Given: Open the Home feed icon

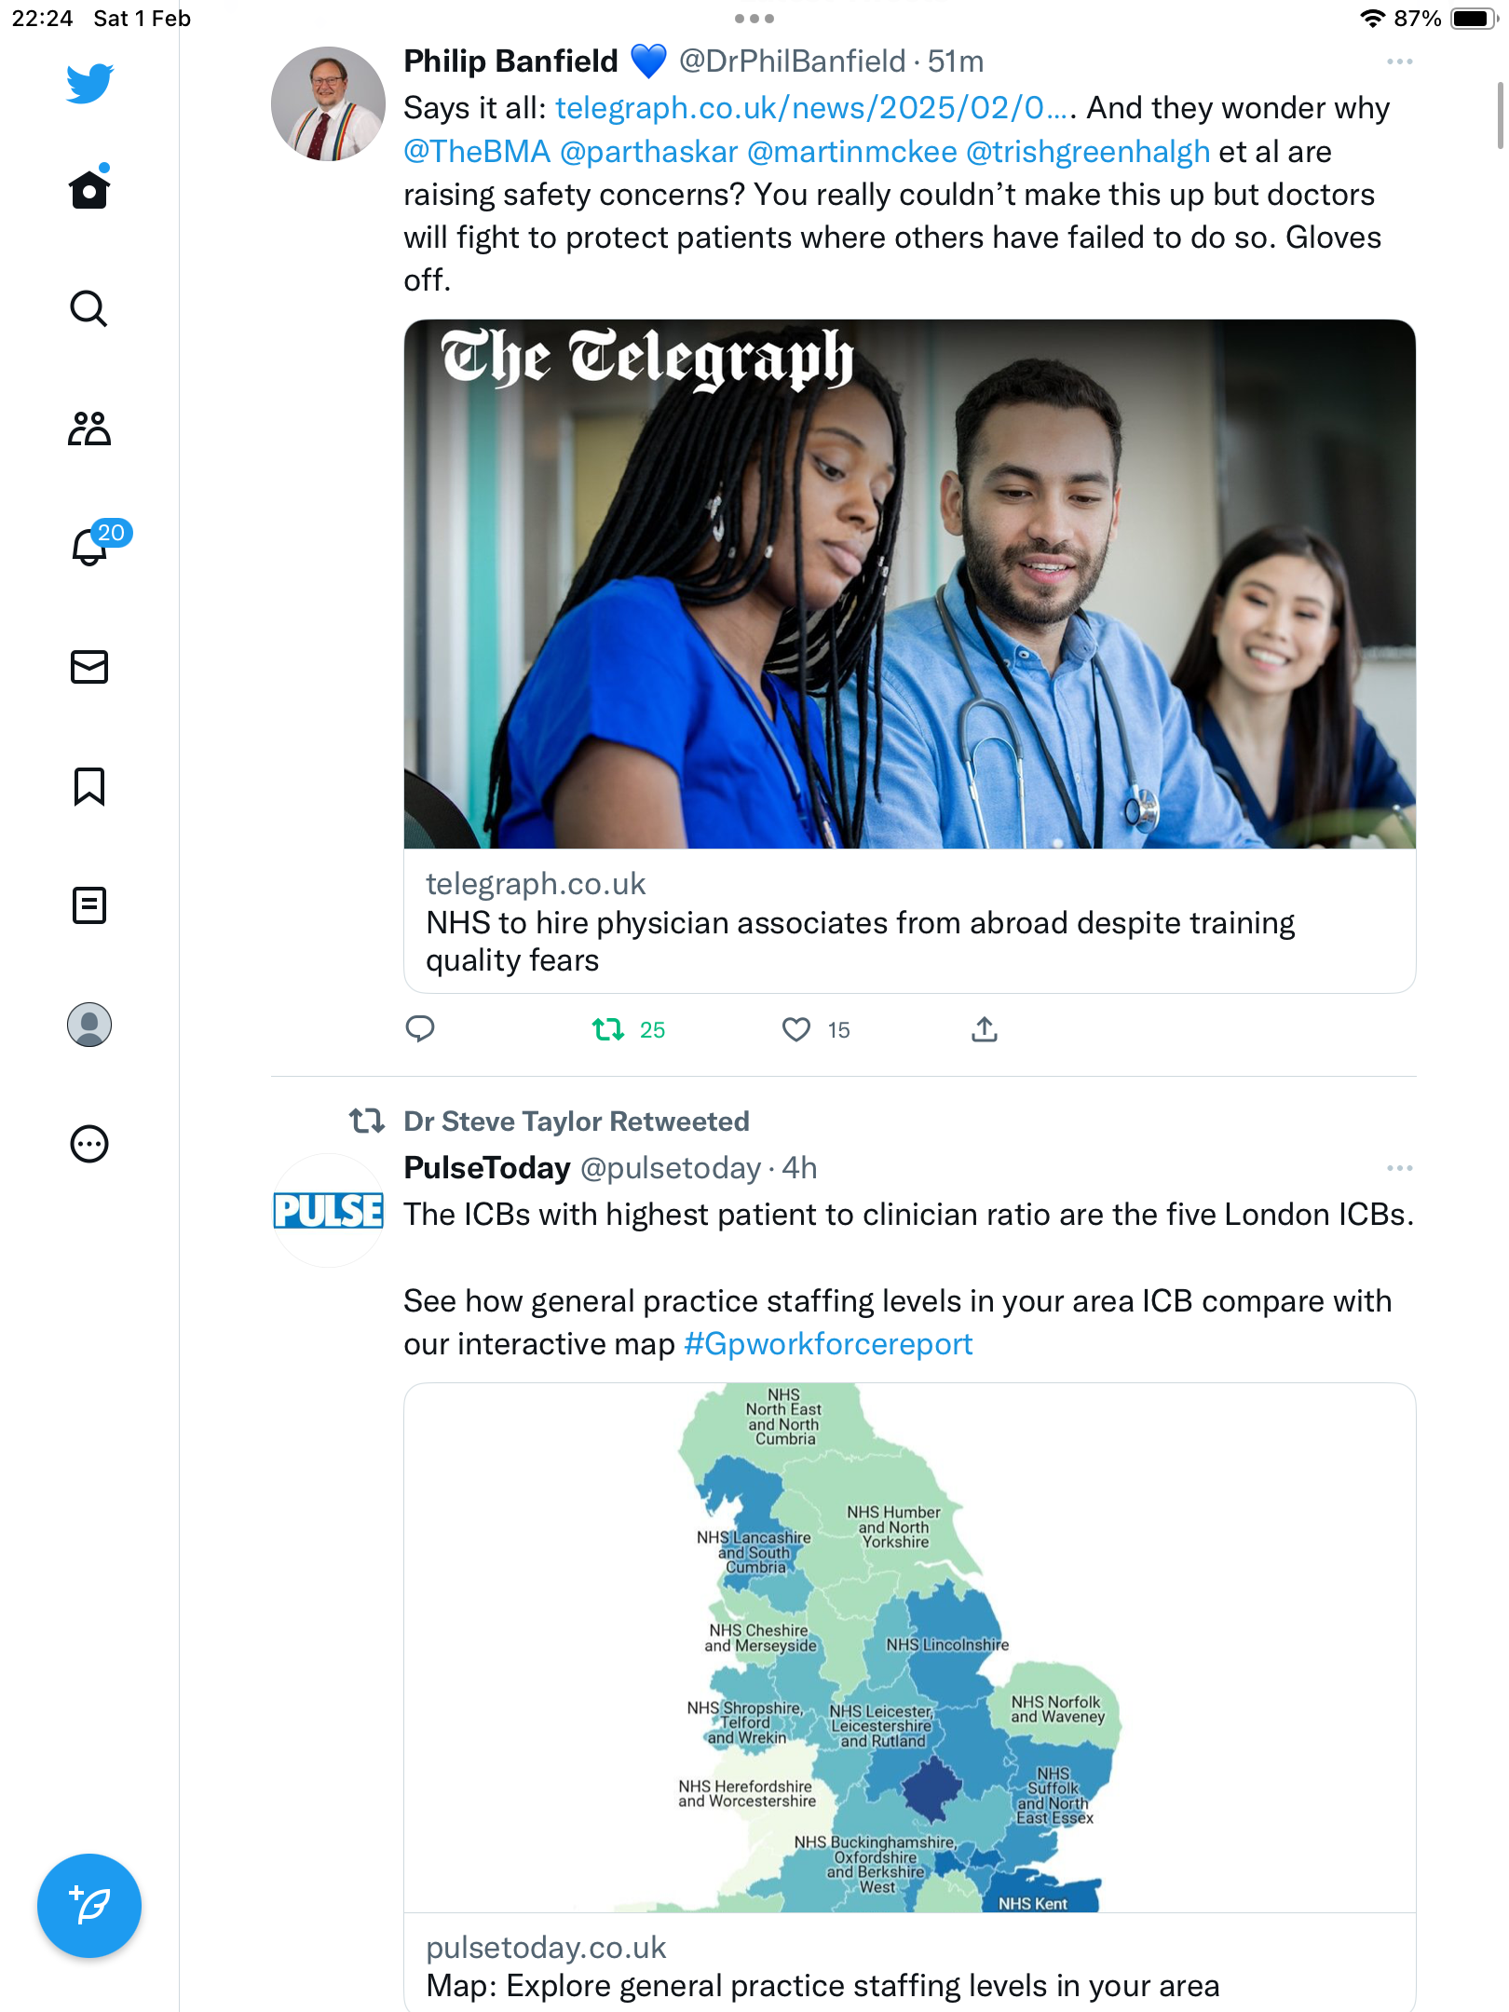Looking at the screenshot, I should [89, 189].
